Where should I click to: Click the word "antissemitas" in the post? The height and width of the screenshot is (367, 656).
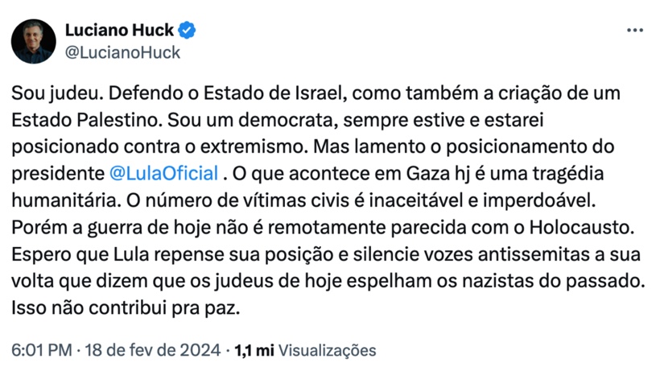pos(515,254)
